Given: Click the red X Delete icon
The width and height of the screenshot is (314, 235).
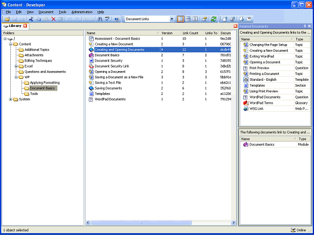Looking at the screenshot, I should coord(53,19).
